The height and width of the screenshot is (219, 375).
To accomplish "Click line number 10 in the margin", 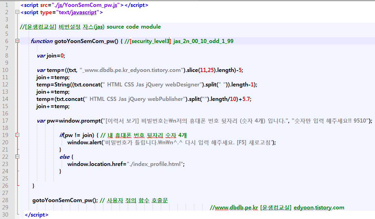I will pos(5,70).
